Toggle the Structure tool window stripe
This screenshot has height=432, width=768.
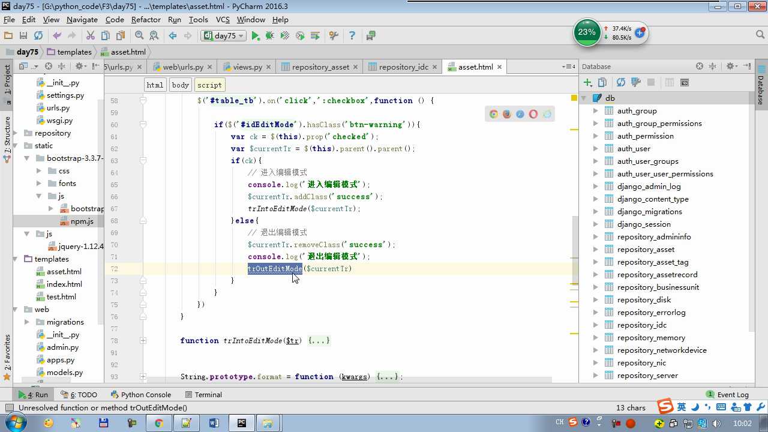click(x=7, y=140)
